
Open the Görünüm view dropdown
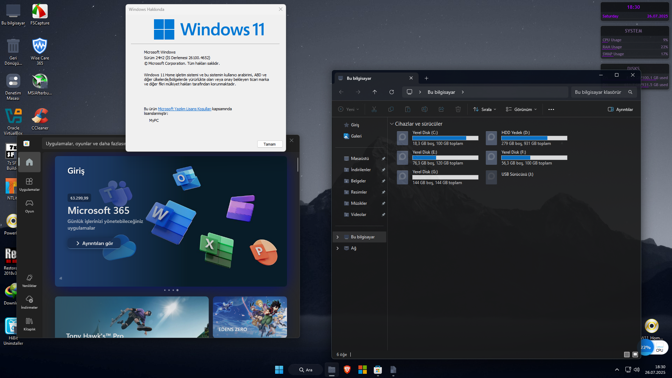point(521,110)
